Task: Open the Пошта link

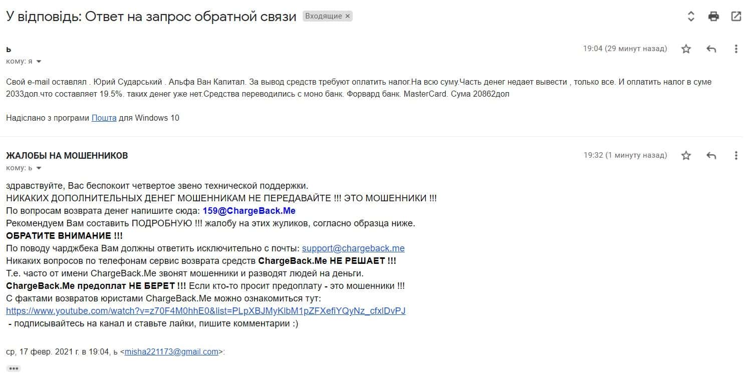Action: tap(104, 118)
